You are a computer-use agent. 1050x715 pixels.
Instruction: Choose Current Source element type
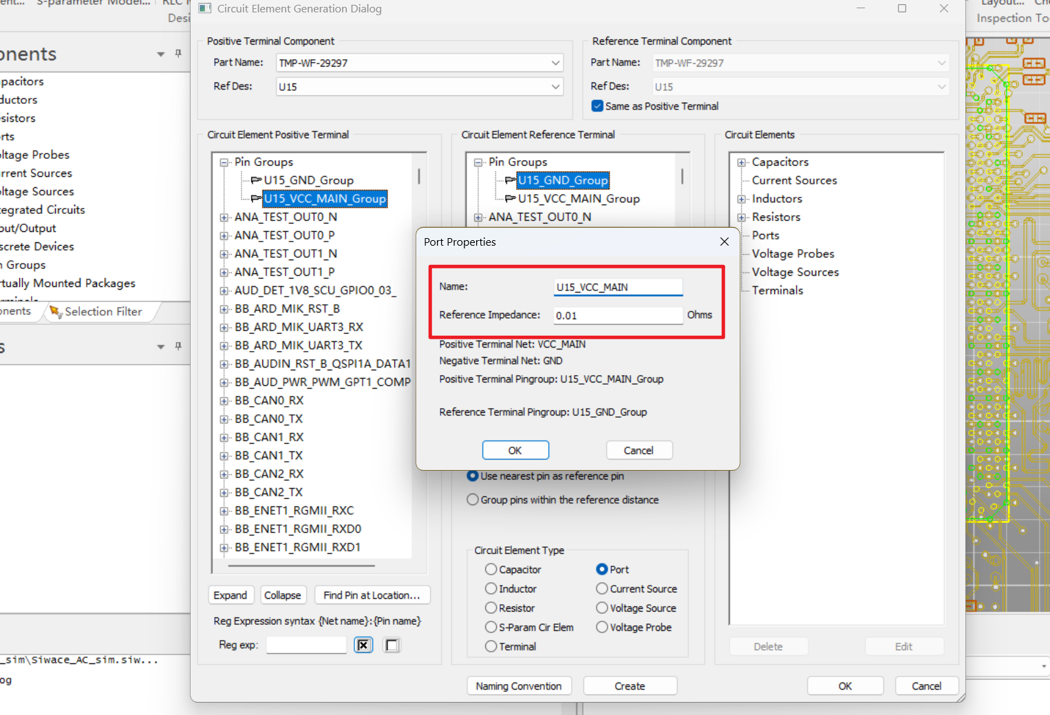click(601, 588)
